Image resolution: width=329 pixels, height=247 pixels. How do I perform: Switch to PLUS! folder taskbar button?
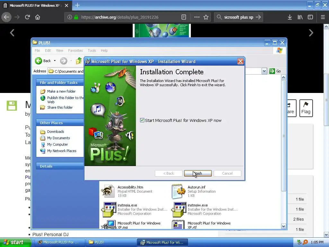point(111,242)
